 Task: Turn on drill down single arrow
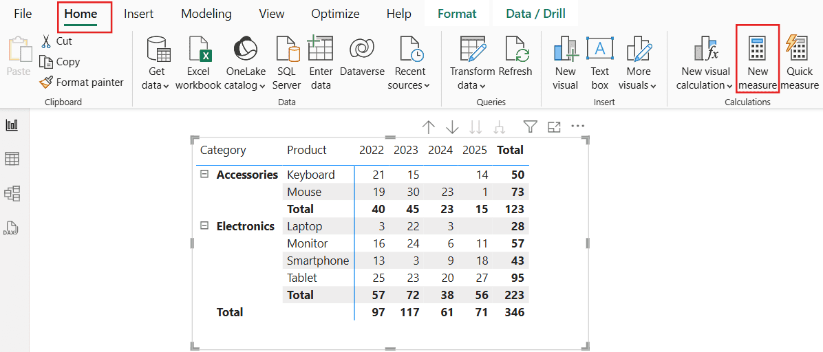coord(452,126)
